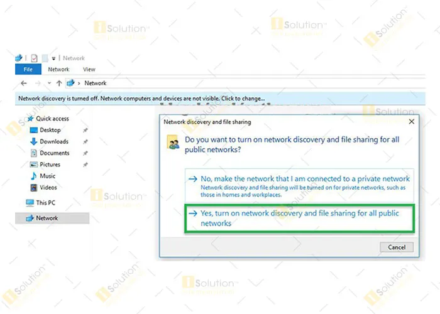Open Desktop folder in Quick access
Image resolution: width=440 pixels, height=314 pixels.
point(50,130)
